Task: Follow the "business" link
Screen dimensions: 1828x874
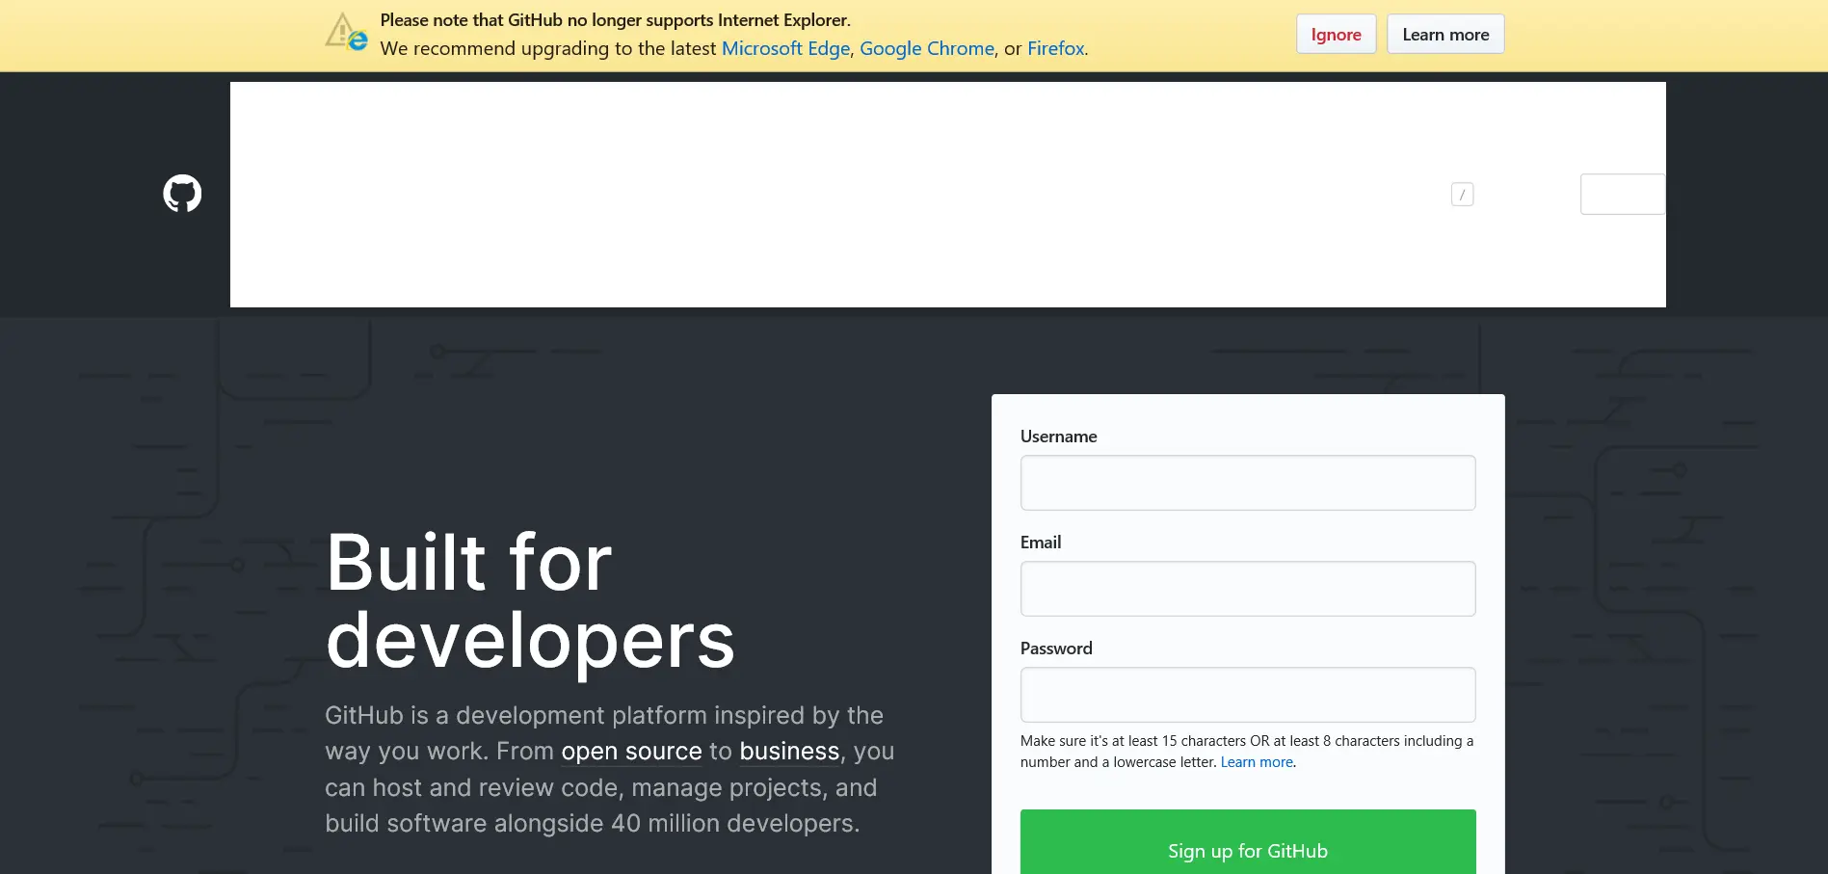Action: tap(788, 751)
